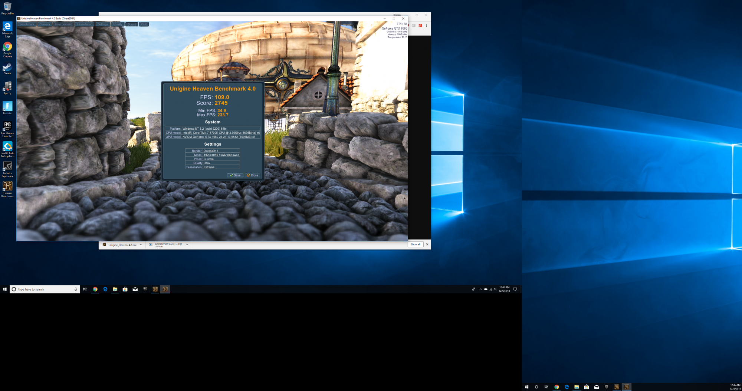
Task: Click the Min FPS value 34.9
Action: 221,110
